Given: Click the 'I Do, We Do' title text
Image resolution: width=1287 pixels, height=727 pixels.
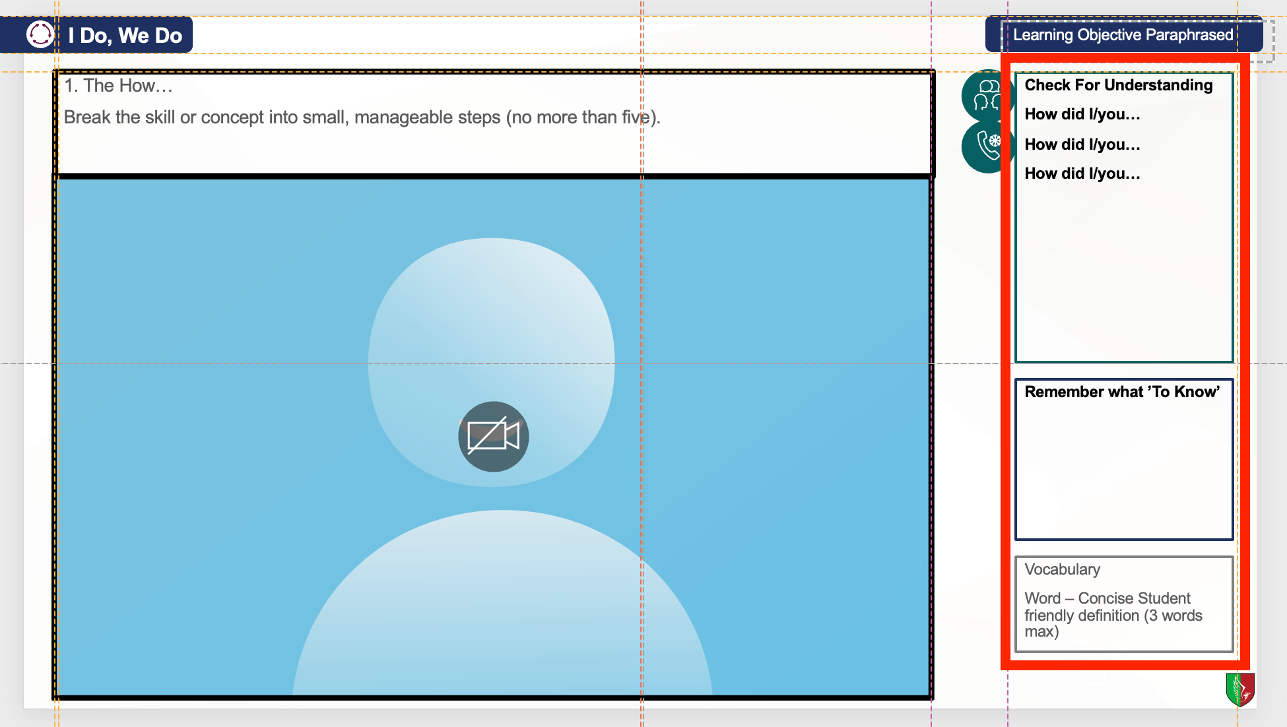Looking at the screenshot, I should pos(125,36).
